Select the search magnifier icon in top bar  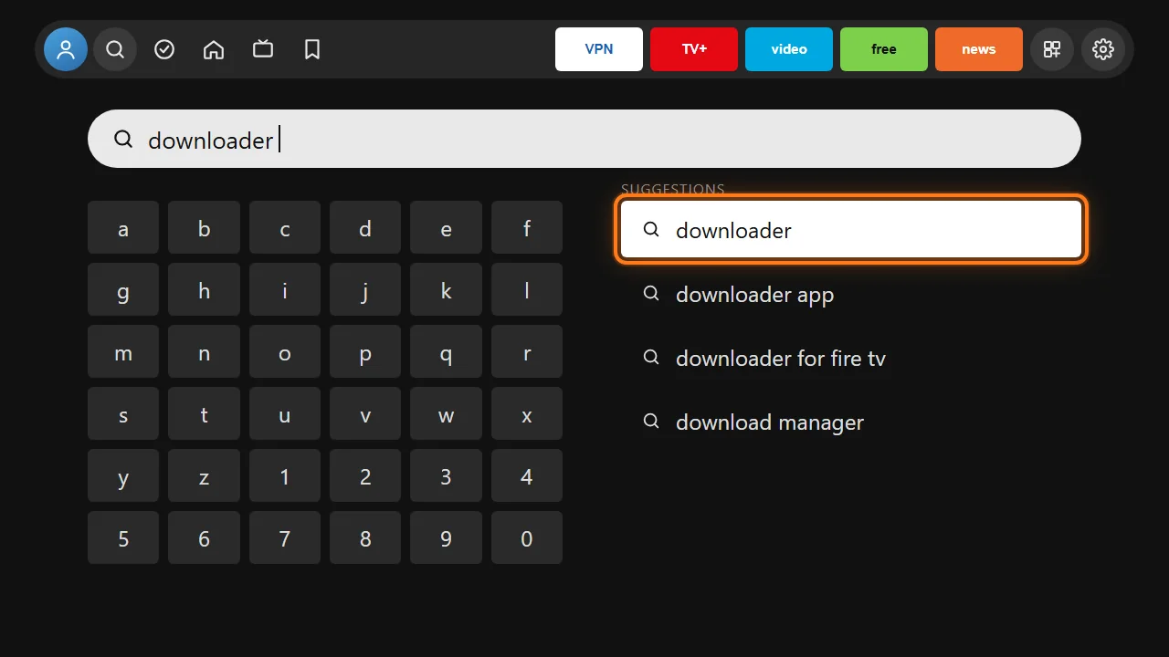115,49
